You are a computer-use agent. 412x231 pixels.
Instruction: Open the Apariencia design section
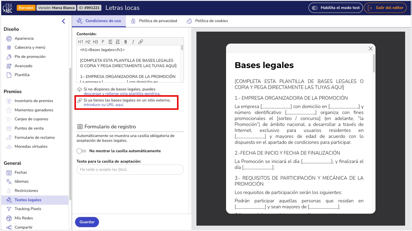[24, 38]
